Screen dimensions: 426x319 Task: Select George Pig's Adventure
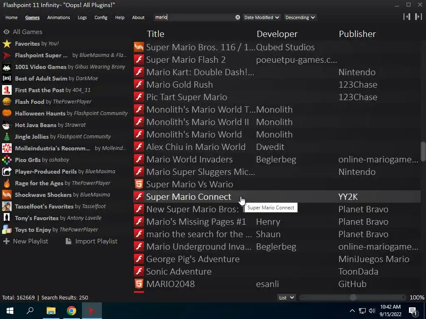tap(277, 259)
